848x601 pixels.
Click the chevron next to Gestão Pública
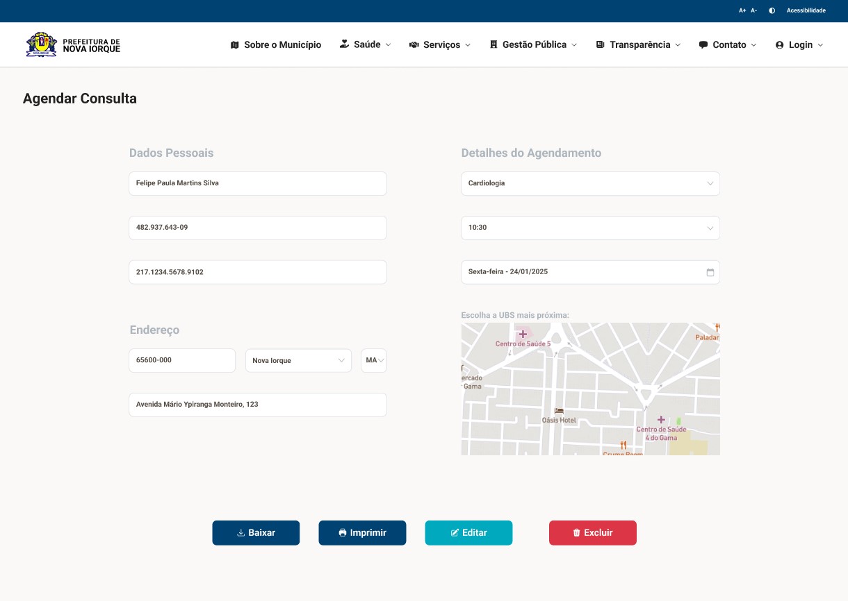(574, 44)
